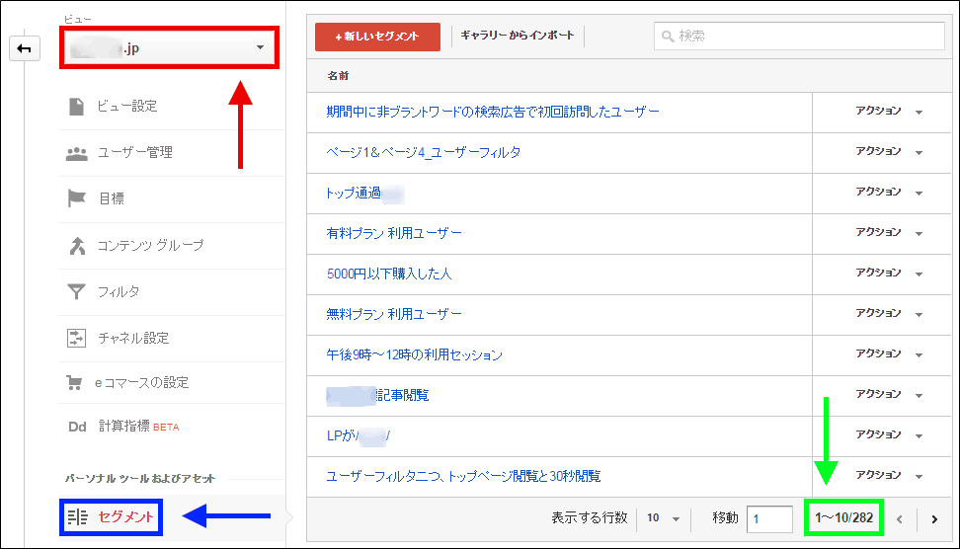Viewport: 960px width, 549px height.
Task: Open the 表示する行数 rows dropdown
Action: 664,518
